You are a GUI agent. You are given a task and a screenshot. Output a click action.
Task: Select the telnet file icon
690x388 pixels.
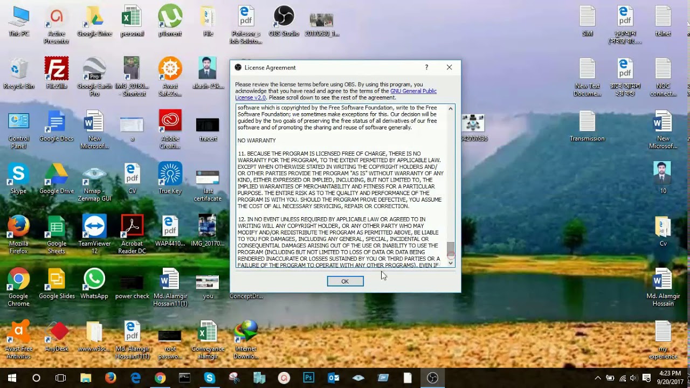pos(663,22)
